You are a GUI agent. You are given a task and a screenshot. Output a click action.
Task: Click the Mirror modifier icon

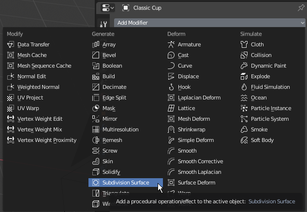coord(96,119)
